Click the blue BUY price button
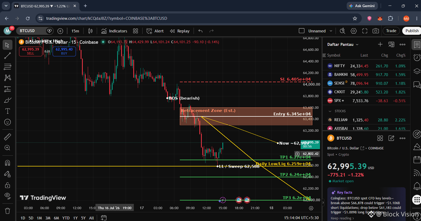The width and height of the screenshot is (421, 221). click(64, 51)
